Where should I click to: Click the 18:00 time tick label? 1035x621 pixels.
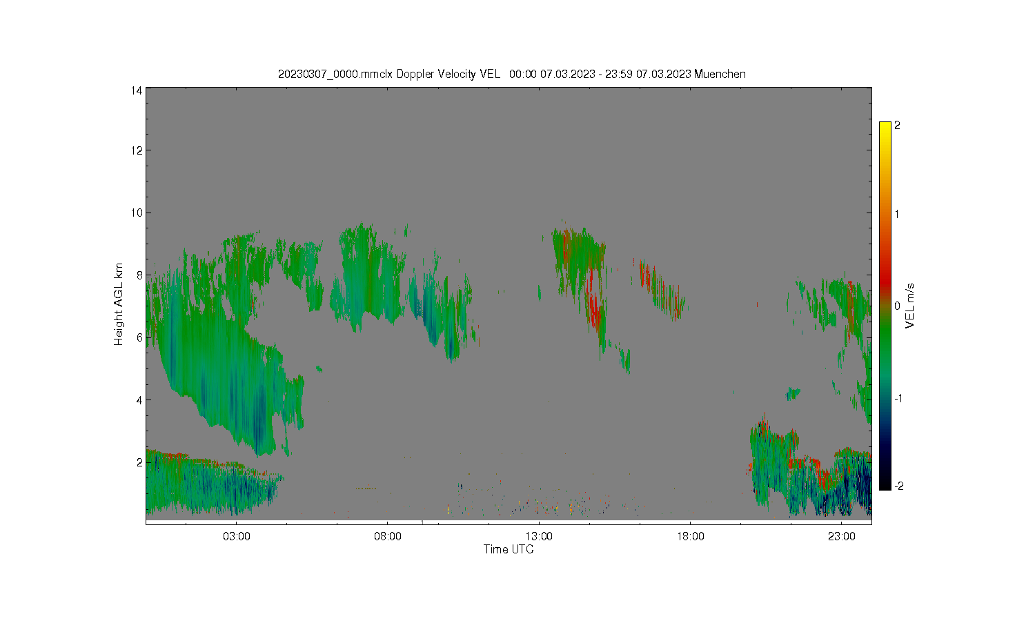[x=691, y=537]
